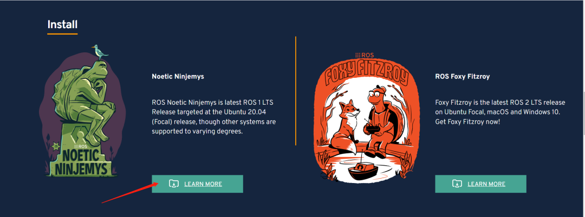Click the FOXY FITZROY banner lettering in the artwork

coord(365,72)
